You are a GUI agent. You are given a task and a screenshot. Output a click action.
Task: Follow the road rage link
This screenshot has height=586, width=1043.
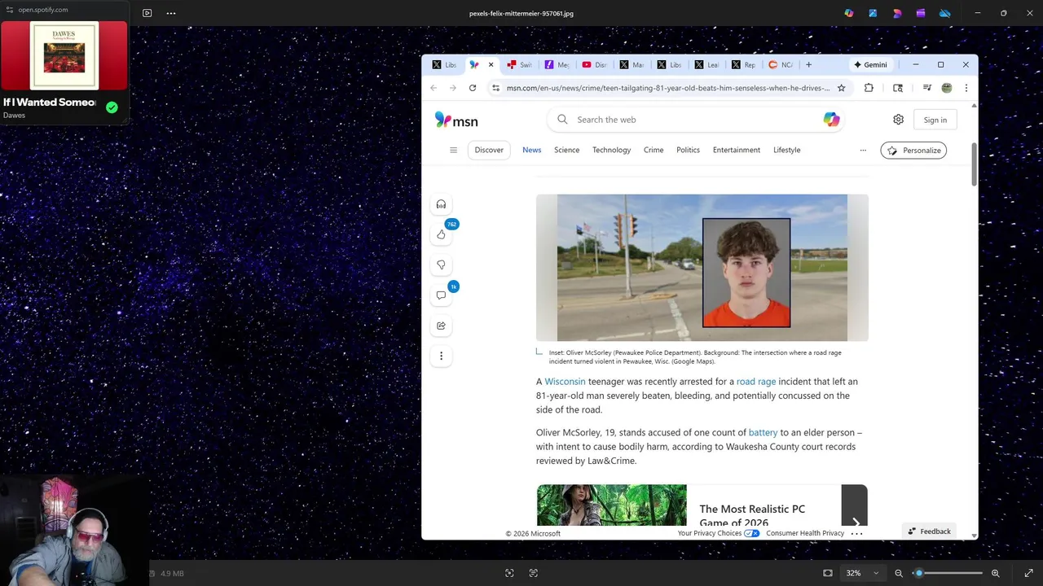(756, 382)
